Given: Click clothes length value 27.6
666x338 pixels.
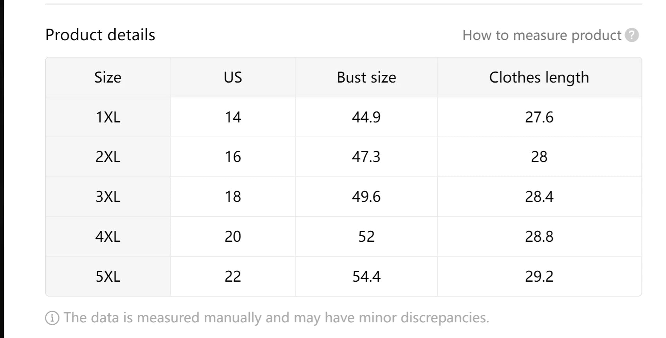Looking at the screenshot, I should [539, 117].
